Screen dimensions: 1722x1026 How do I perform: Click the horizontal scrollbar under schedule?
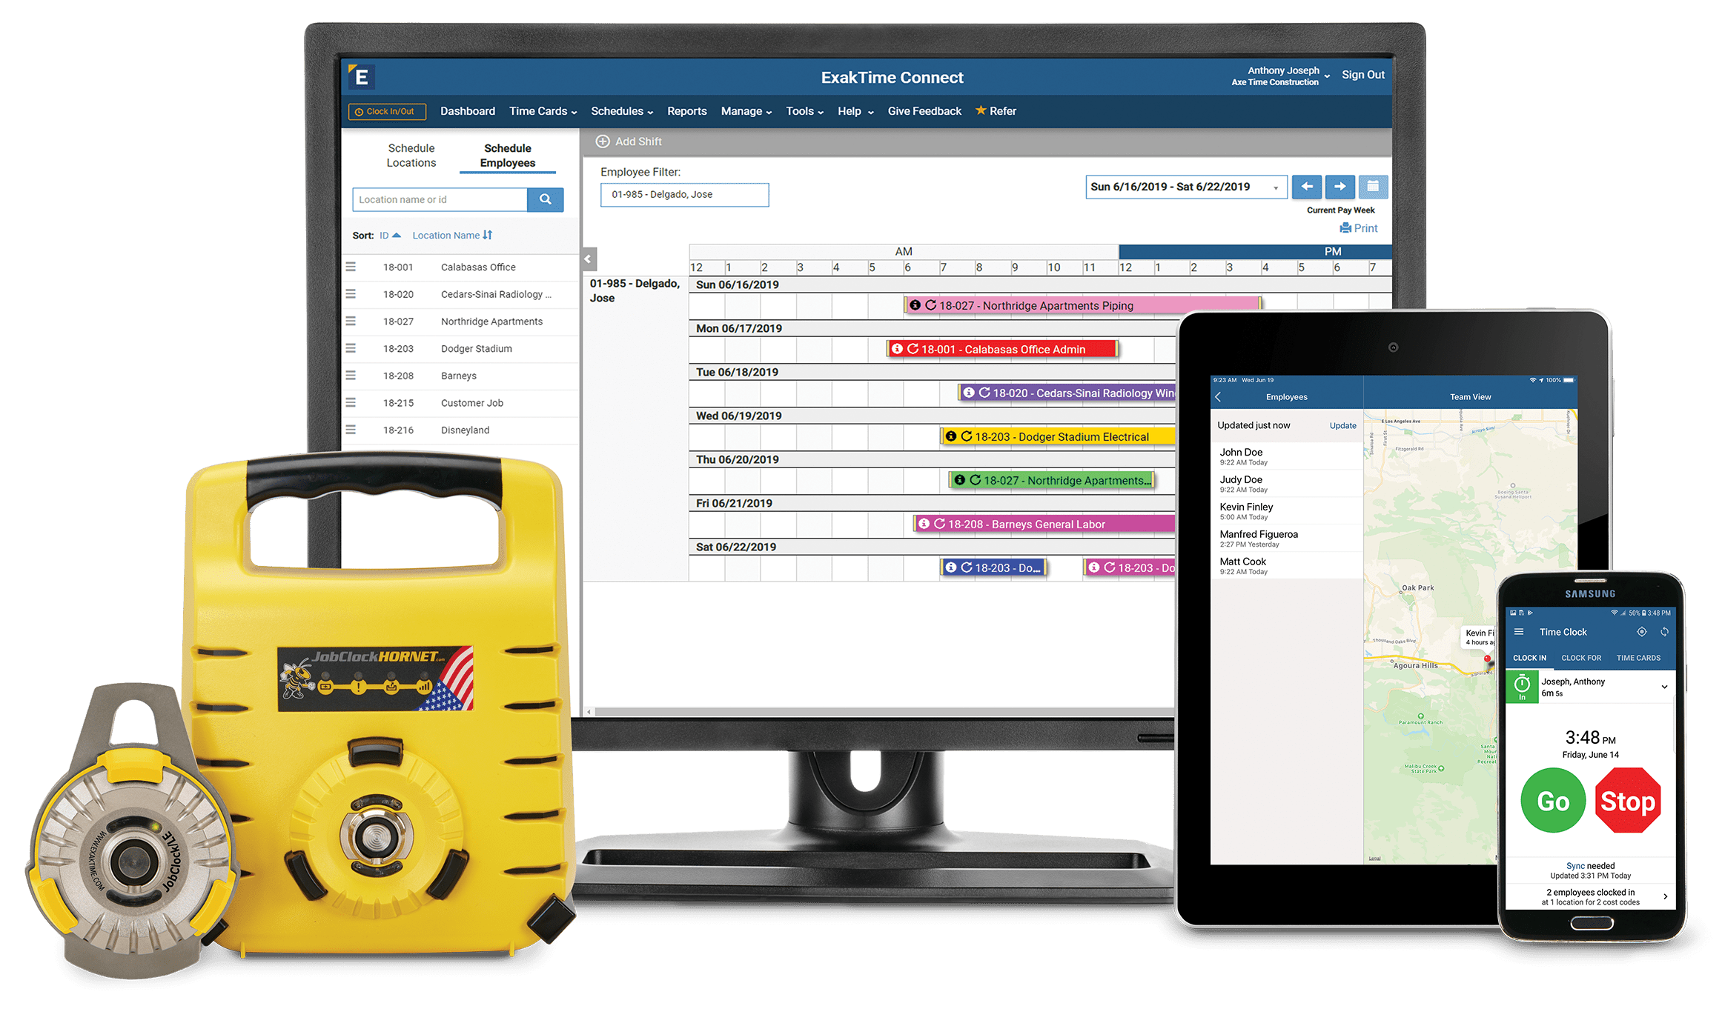click(x=884, y=712)
